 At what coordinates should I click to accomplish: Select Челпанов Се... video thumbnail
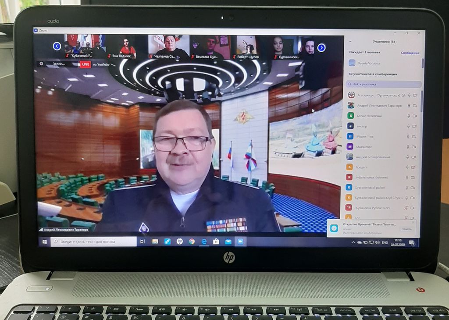pos(169,47)
